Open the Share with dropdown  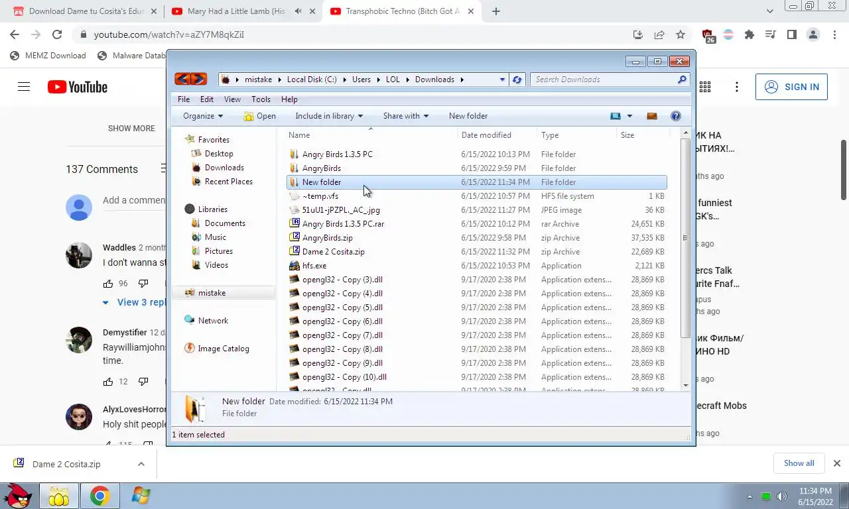pos(405,116)
